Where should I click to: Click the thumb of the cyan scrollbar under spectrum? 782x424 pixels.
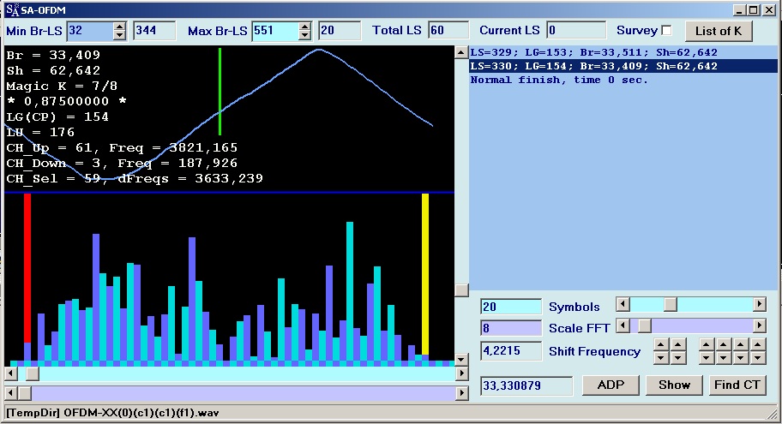coord(33,373)
